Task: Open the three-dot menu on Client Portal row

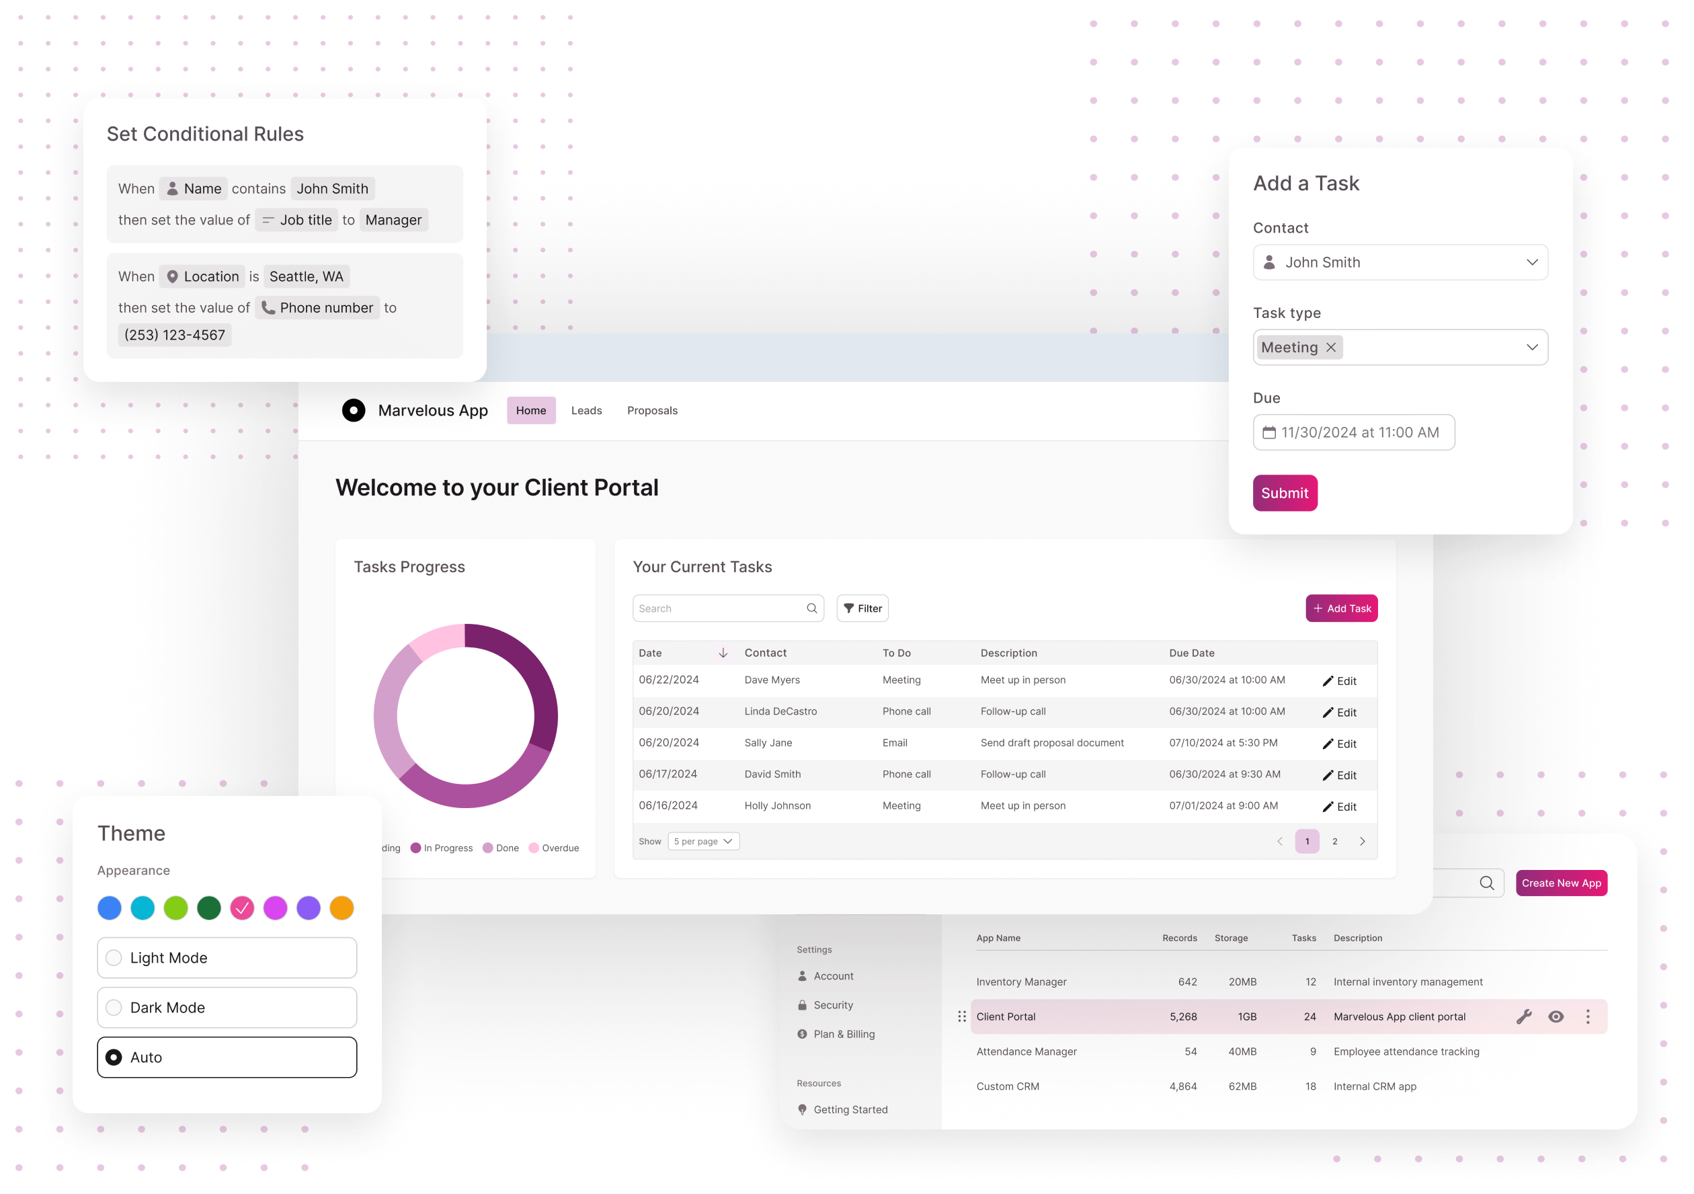Action: coord(1588,1017)
